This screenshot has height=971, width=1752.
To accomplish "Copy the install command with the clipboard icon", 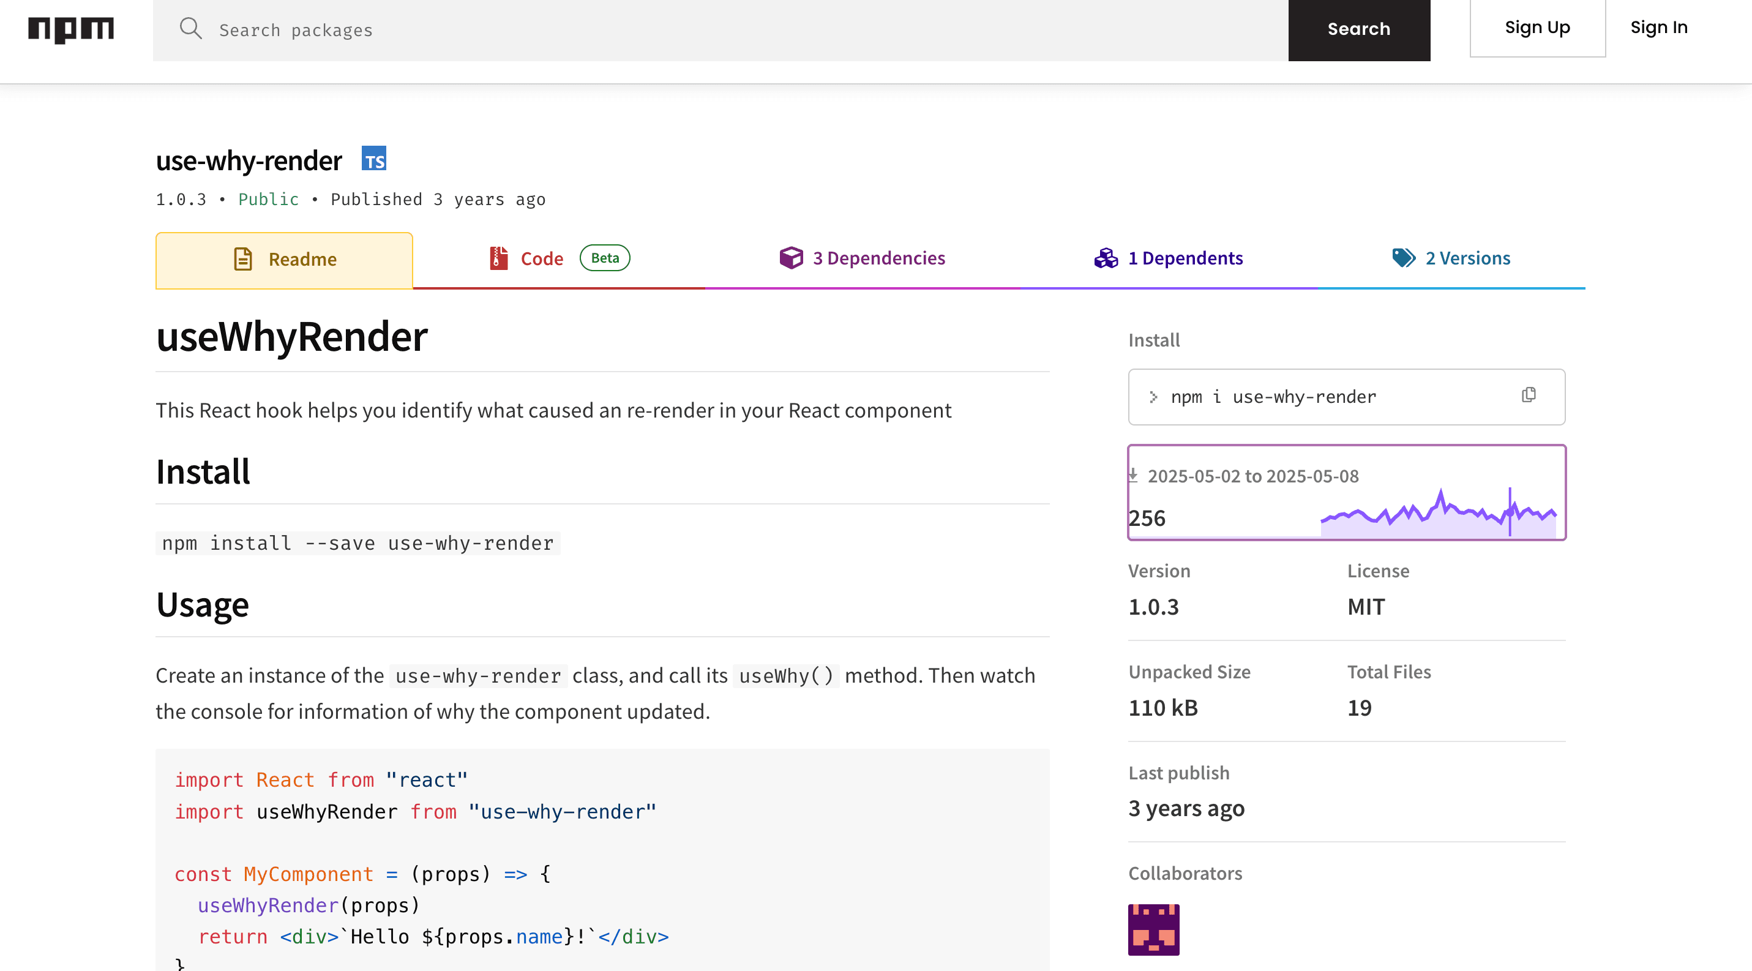I will click(x=1528, y=395).
